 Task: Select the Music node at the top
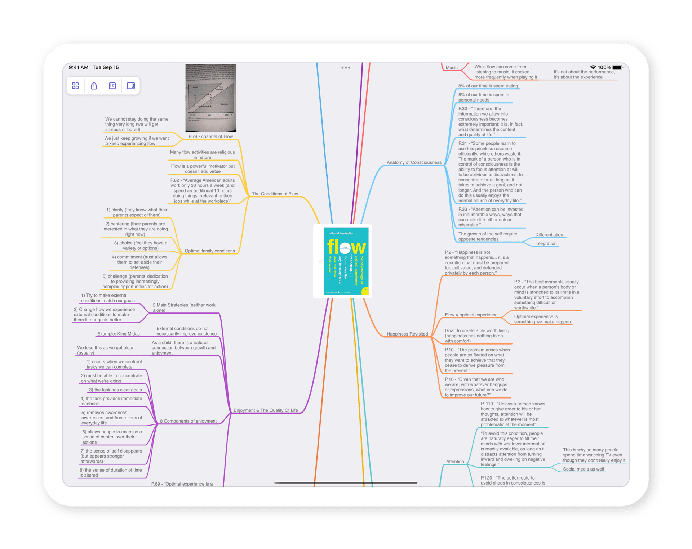click(451, 68)
